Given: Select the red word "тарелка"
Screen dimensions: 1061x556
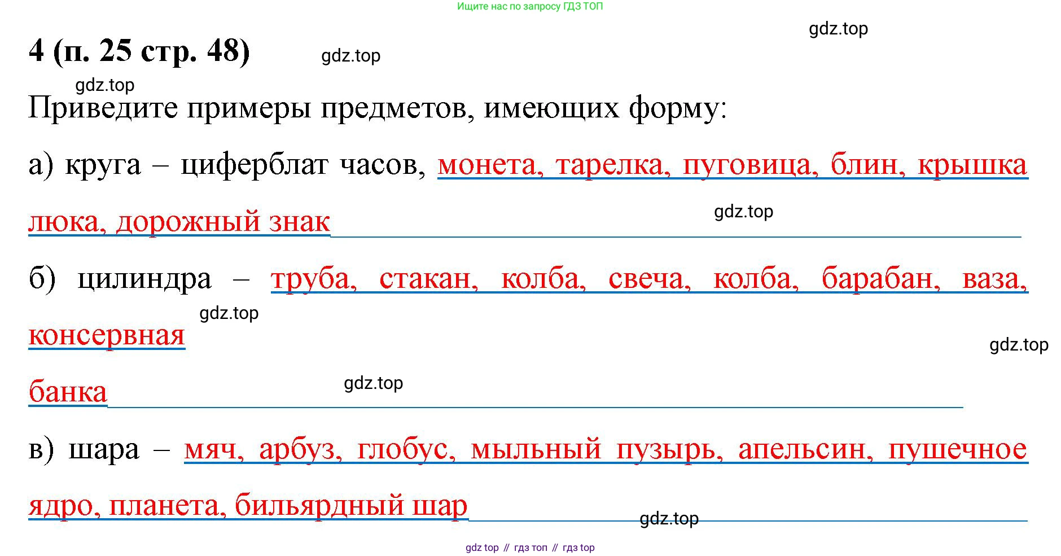Looking at the screenshot, I should tap(612, 165).
